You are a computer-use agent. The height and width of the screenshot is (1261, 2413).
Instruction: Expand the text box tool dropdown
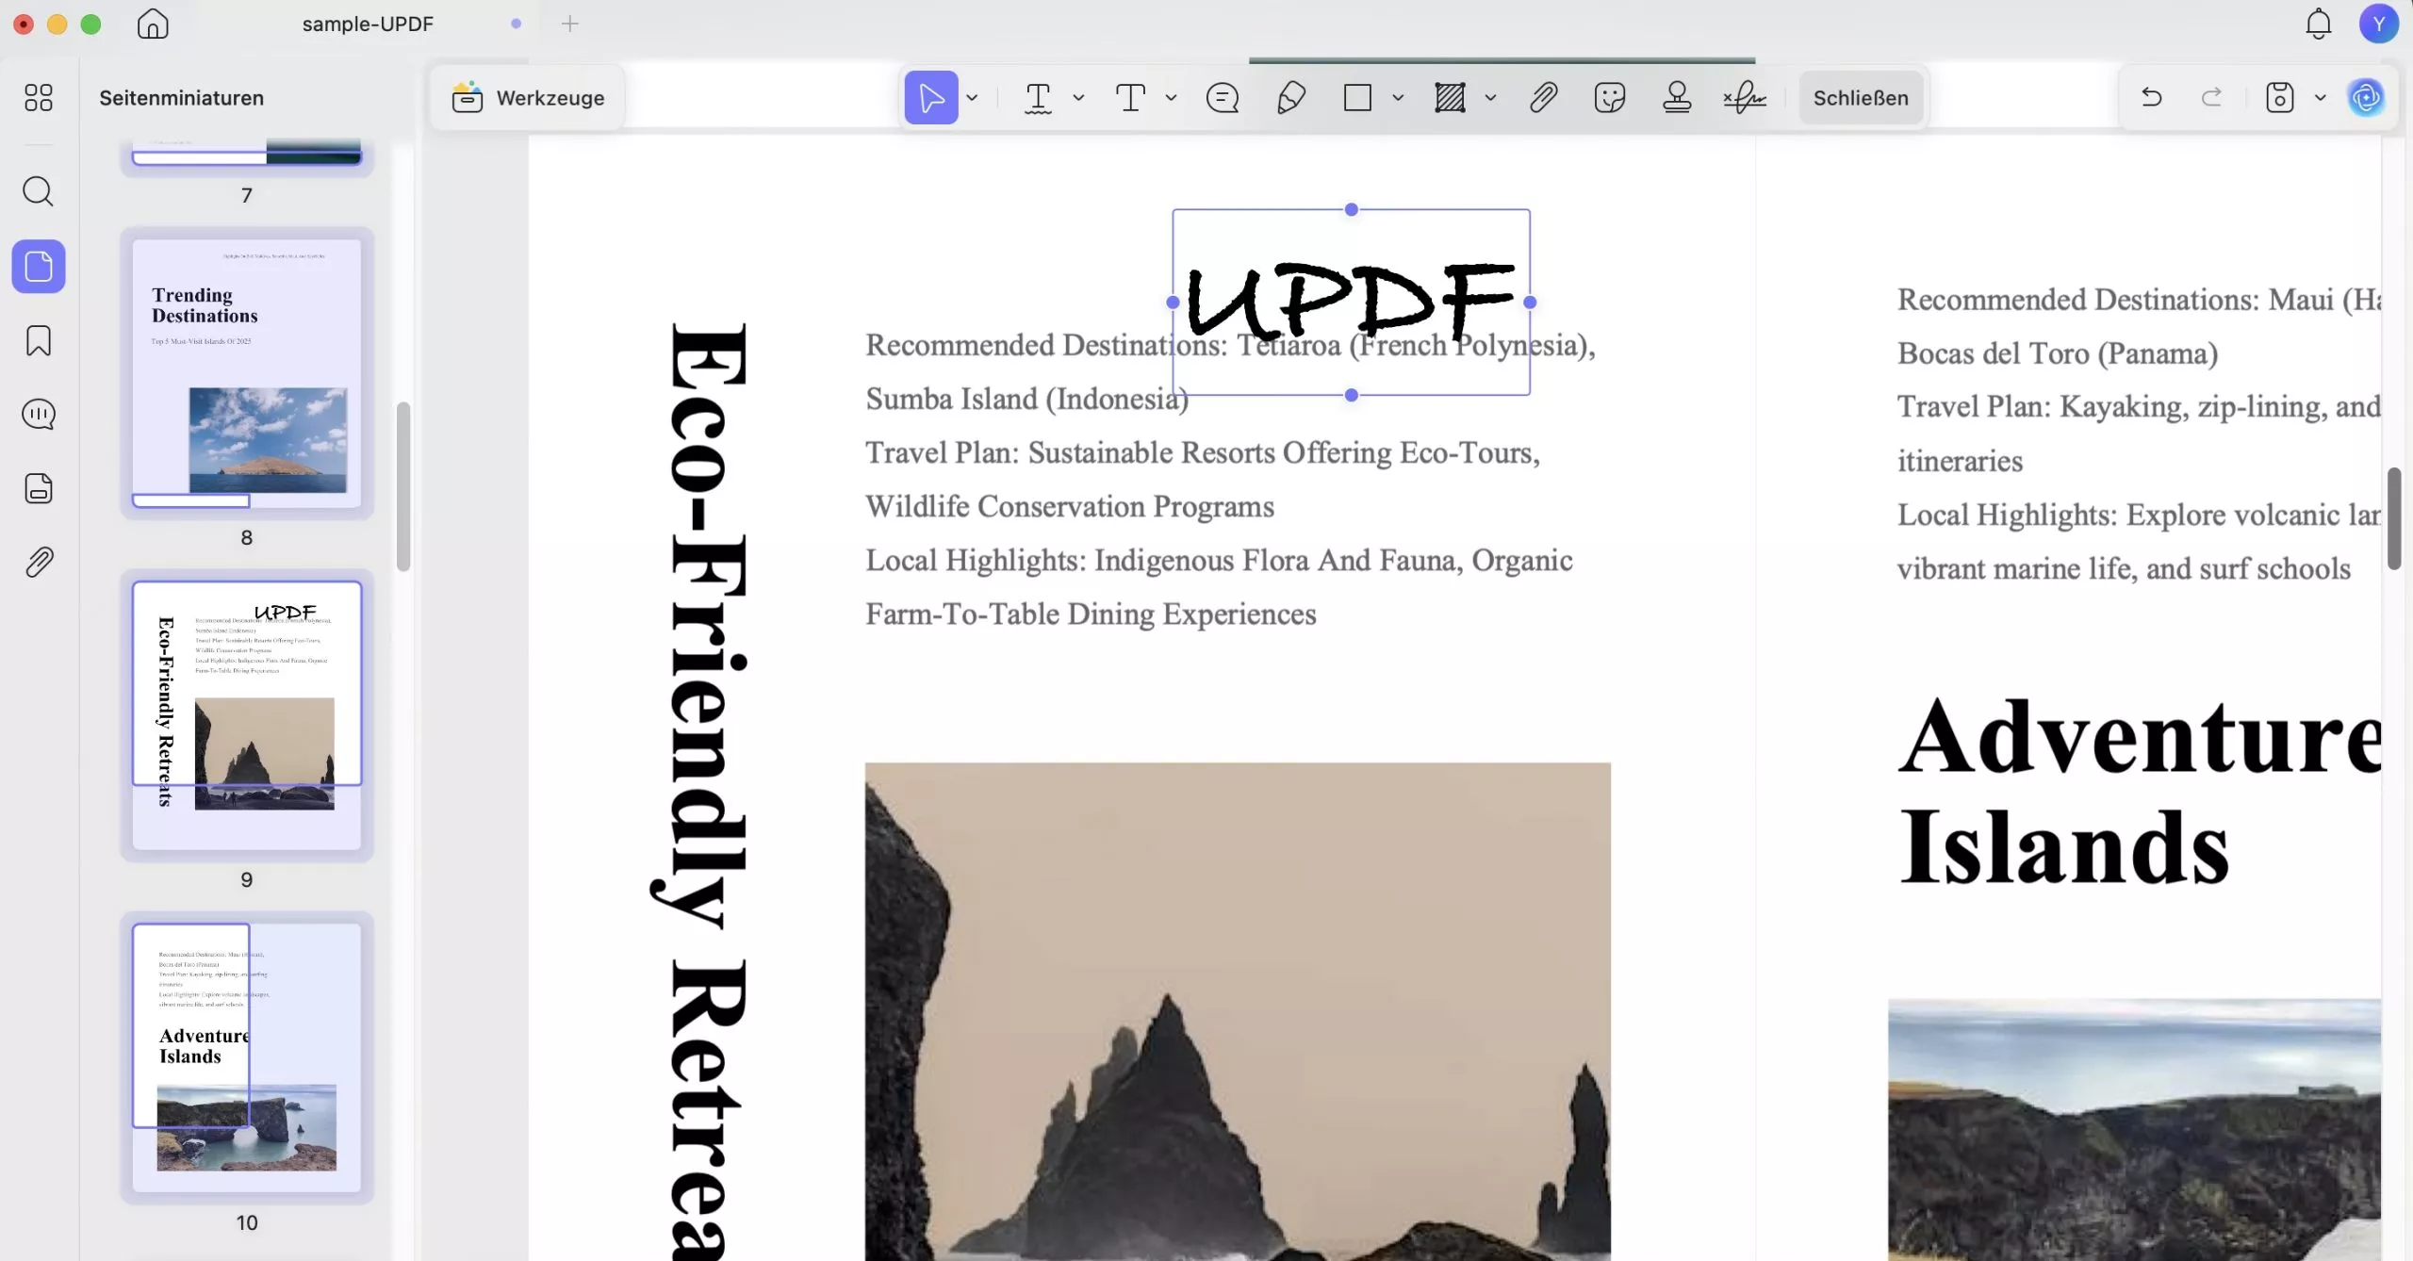point(1171,98)
